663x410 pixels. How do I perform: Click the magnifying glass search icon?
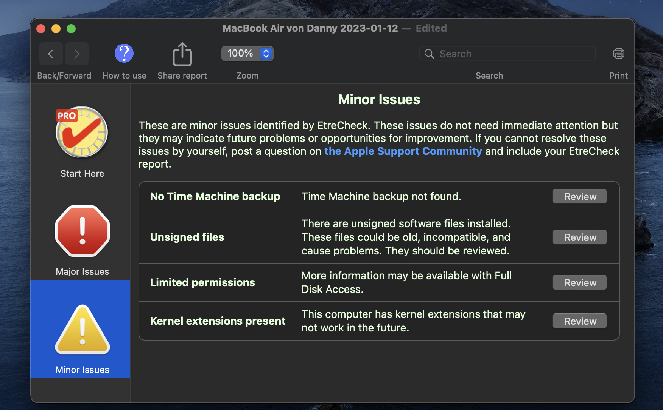pos(429,54)
